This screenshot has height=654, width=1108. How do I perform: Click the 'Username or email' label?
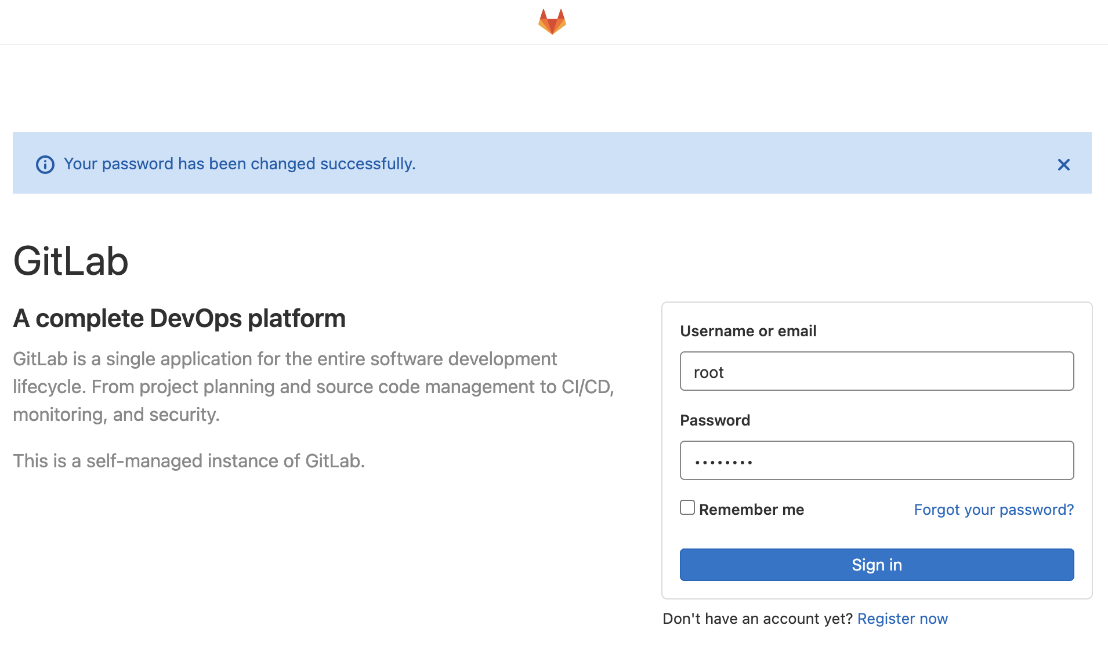(x=748, y=331)
